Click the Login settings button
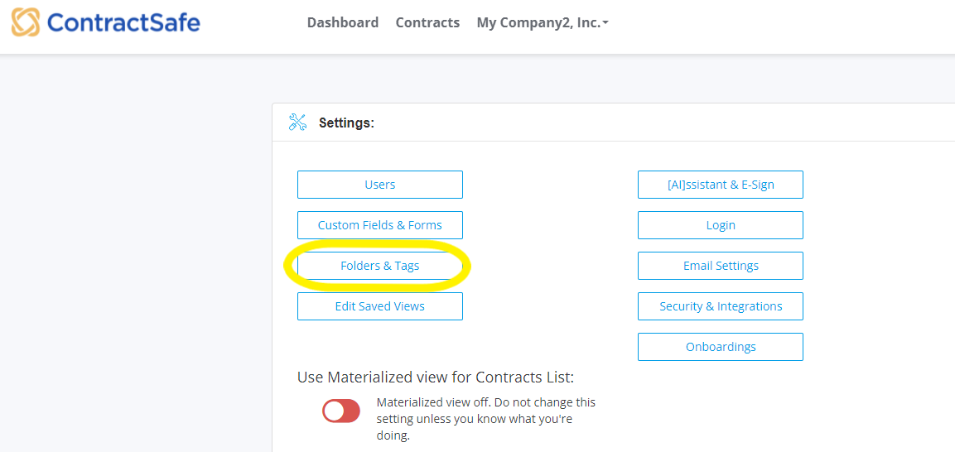The height and width of the screenshot is (452, 955). point(721,225)
